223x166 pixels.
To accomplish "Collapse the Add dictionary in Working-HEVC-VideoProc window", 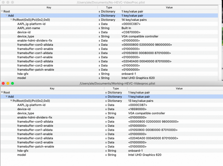I will click(x=7, y=96).
